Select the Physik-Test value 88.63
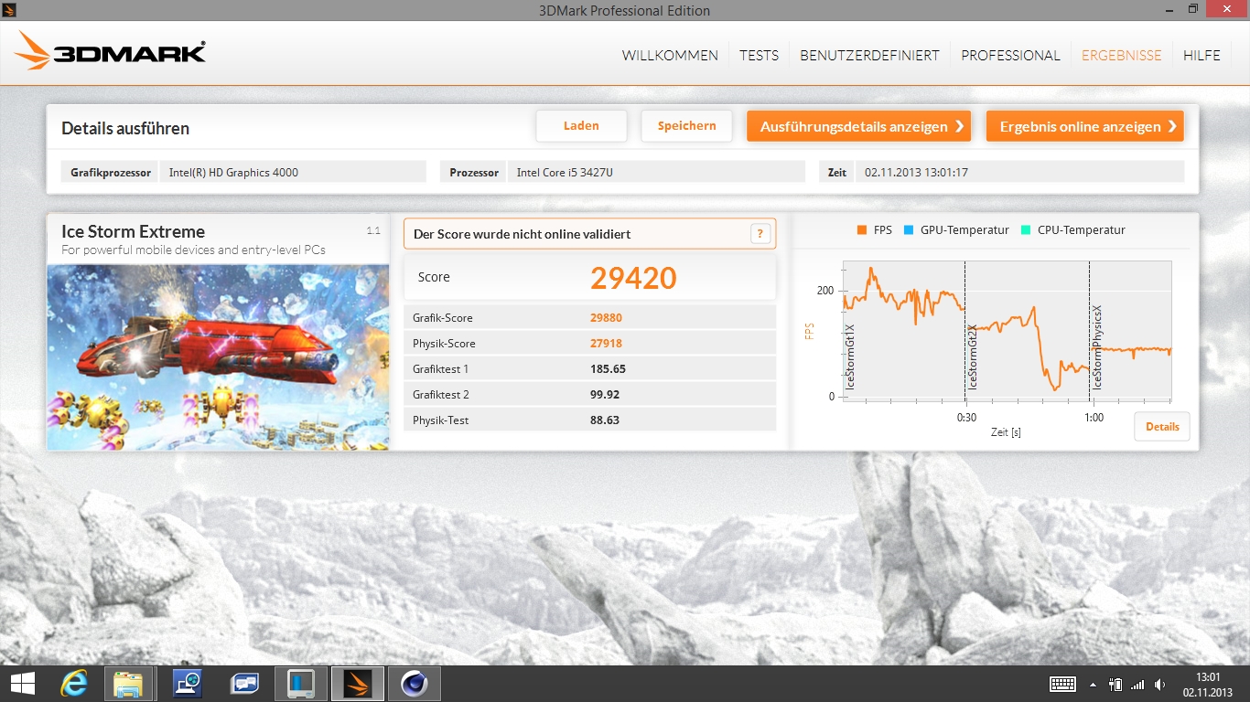Image resolution: width=1250 pixels, height=702 pixels. point(606,420)
